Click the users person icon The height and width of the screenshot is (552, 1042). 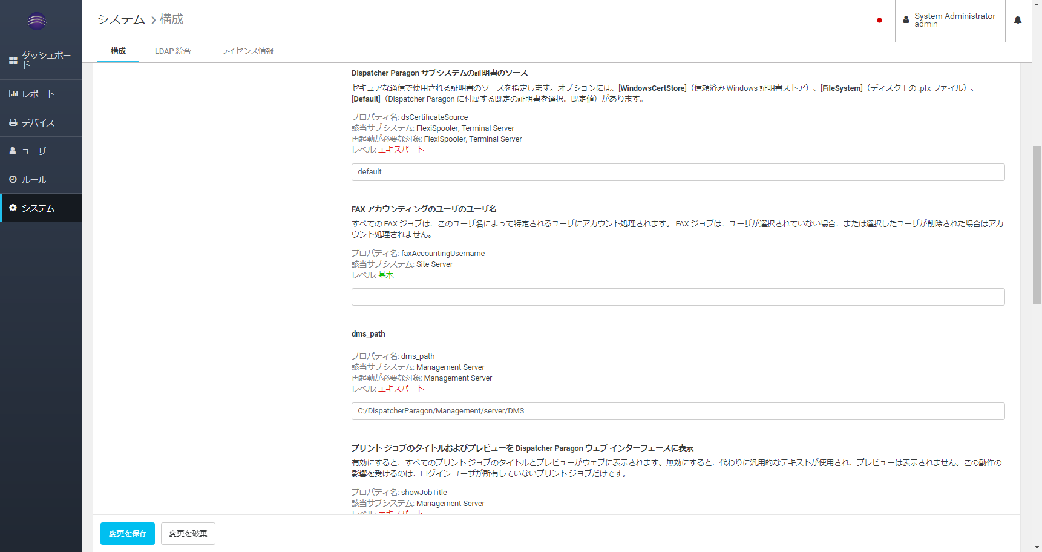coord(13,151)
